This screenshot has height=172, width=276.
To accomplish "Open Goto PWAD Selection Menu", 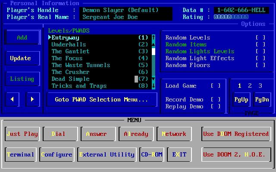I will tap(102, 99).
